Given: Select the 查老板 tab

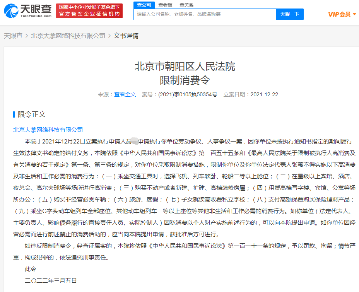Looking at the screenshot, I should [166, 5].
